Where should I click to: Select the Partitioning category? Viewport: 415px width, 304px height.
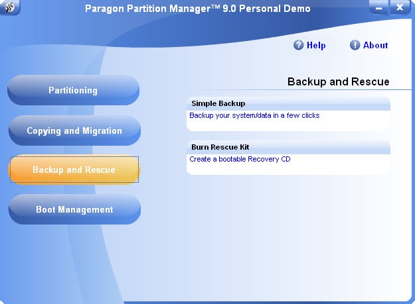(73, 91)
